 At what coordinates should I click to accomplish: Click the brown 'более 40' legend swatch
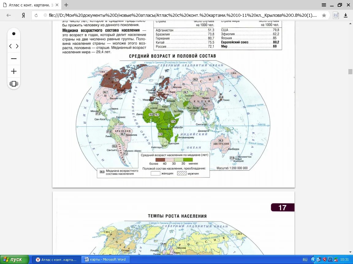click(x=160, y=160)
